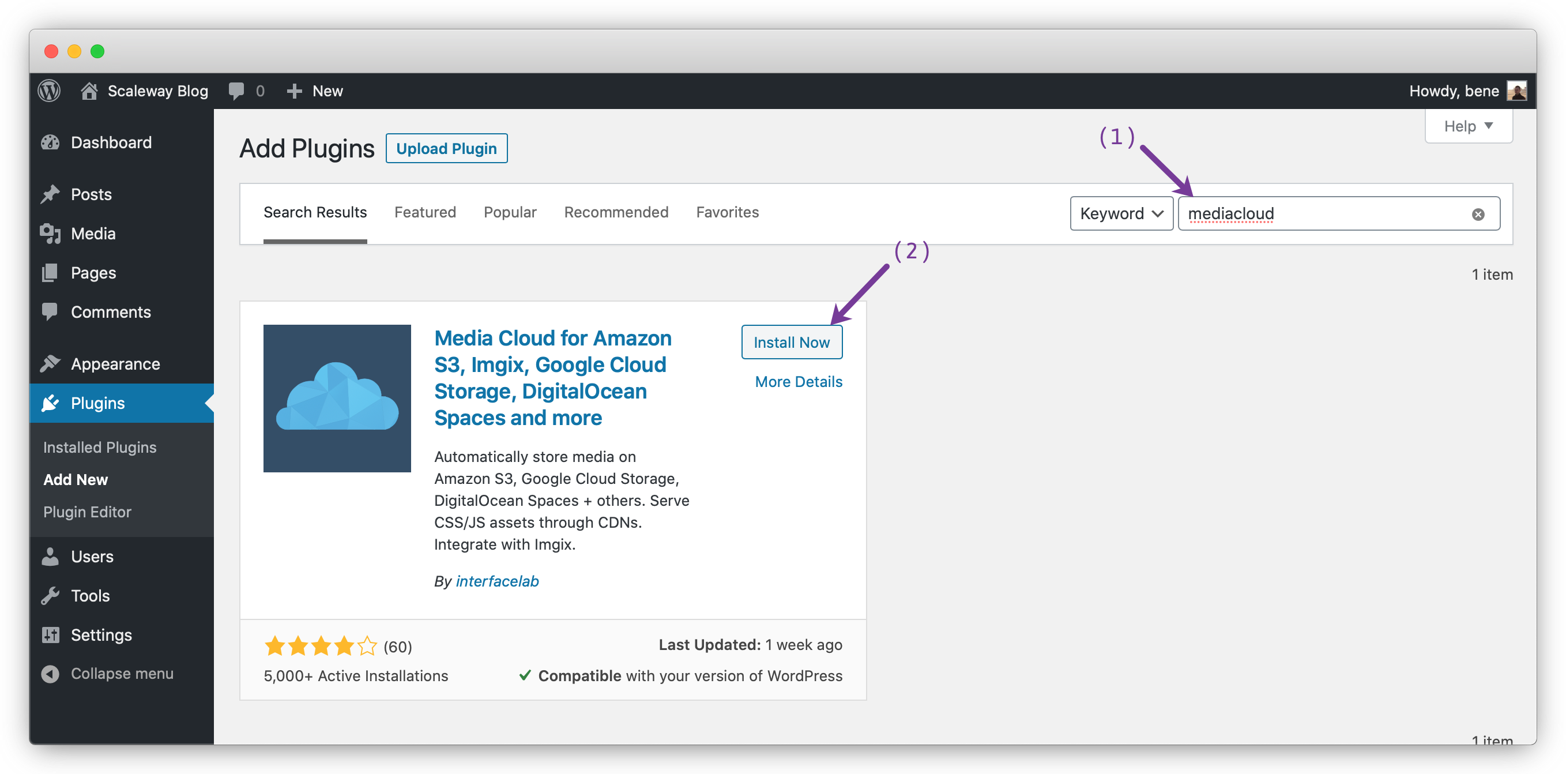The height and width of the screenshot is (774, 1566).
Task: Open the Appearance menu
Action: 115,363
